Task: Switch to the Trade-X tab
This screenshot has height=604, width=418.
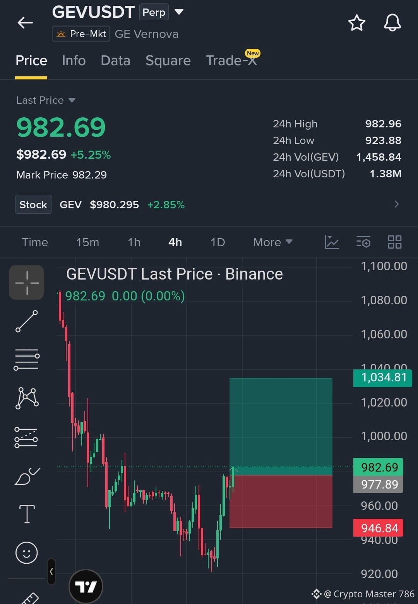Action: click(x=231, y=61)
